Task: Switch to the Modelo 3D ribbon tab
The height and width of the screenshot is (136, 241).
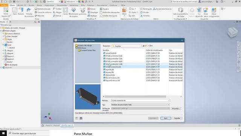Action: click(x=21, y=5)
